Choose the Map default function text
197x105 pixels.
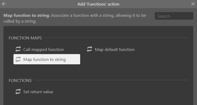[x=114, y=50]
